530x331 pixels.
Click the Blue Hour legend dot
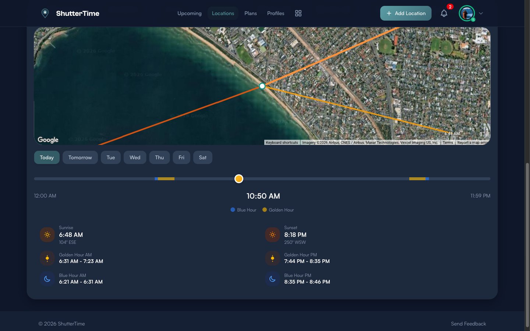point(233,210)
